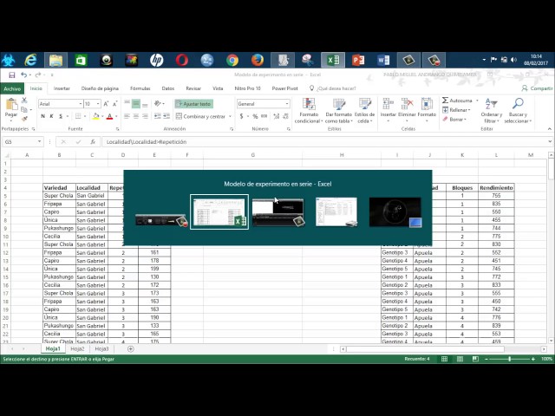Add a new sheet with plus icon
The height and width of the screenshot is (416, 555).
(131, 349)
